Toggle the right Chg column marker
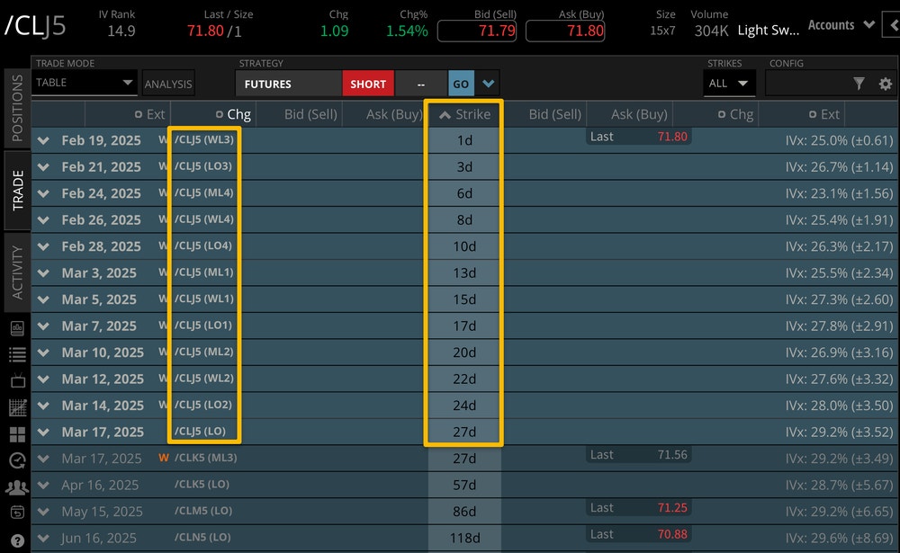Screen dimensions: 900x553 point(722,114)
